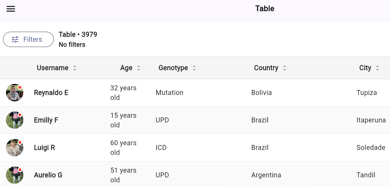Click the Genotype column header label

coord(173,68)
